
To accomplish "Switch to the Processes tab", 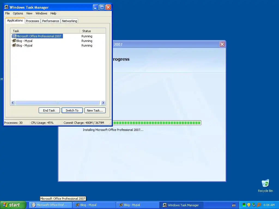I will point(32,21).
